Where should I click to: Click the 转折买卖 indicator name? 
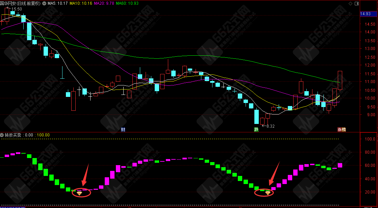13,135
